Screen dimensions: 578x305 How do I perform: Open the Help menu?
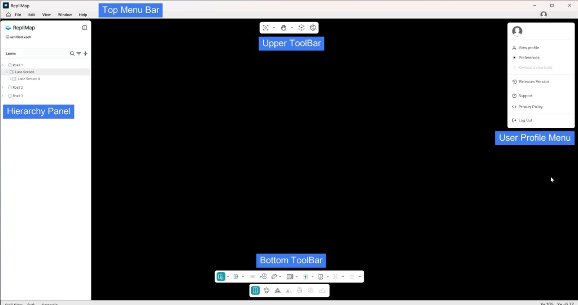click(x=83, y=15)
